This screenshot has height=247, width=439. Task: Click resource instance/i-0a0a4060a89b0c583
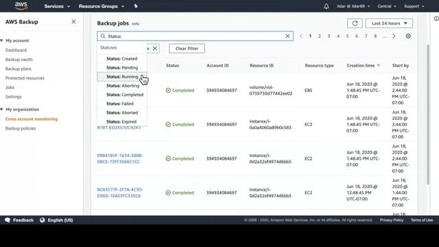click(270, 124)
